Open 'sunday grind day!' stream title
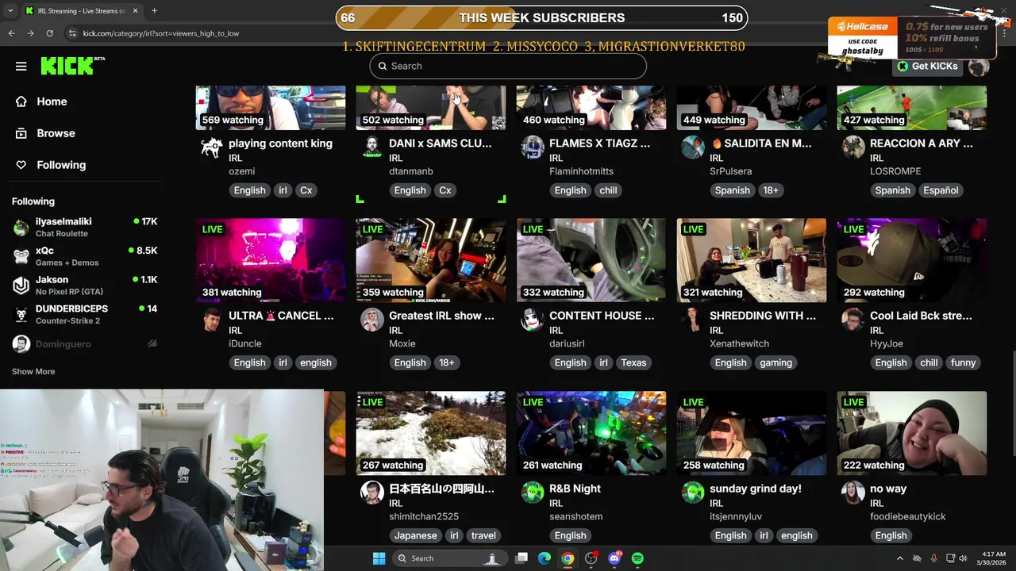This screenshot has width=1016, height=571. click(x=756, y=489)
